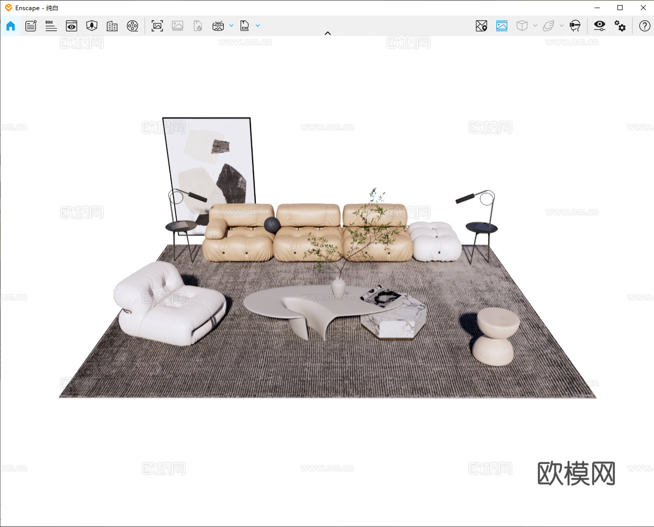Screen dimensions: 654x527
Task: Expand the cube view dropdown arrow
Action: (535, 25)
